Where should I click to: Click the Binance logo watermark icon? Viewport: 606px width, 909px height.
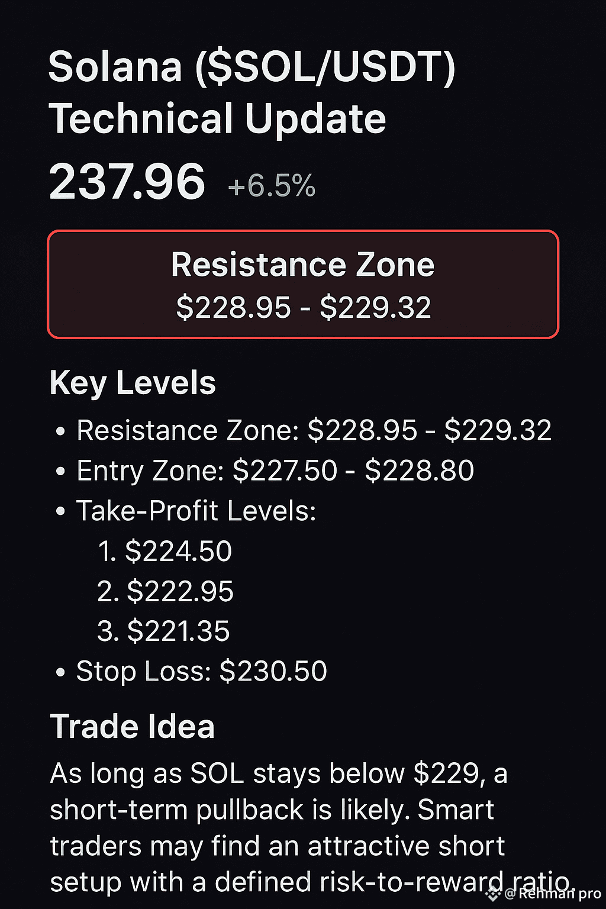coord(493,894)
